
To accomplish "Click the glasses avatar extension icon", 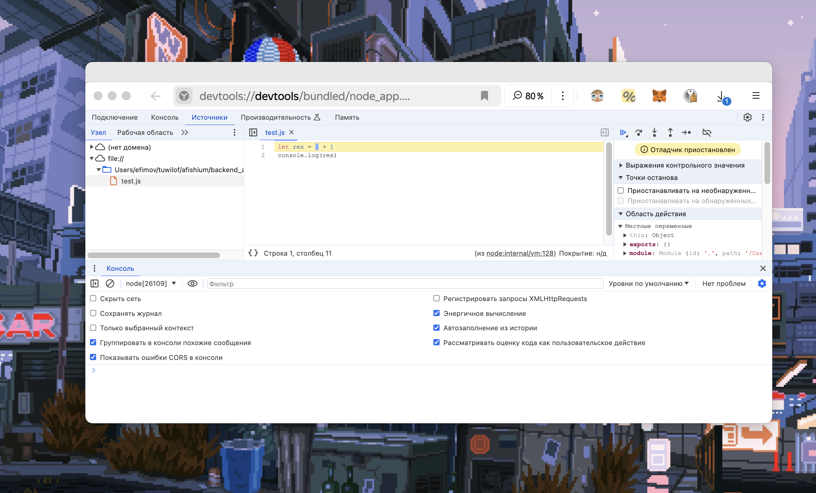I will pyautogui.click(x=597, y=96).
